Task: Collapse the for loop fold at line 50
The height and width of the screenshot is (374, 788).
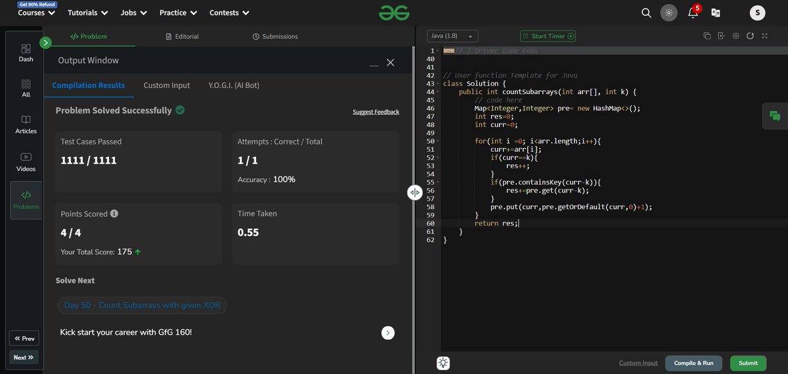Action: pyautogui.click(x=438, y=141)
